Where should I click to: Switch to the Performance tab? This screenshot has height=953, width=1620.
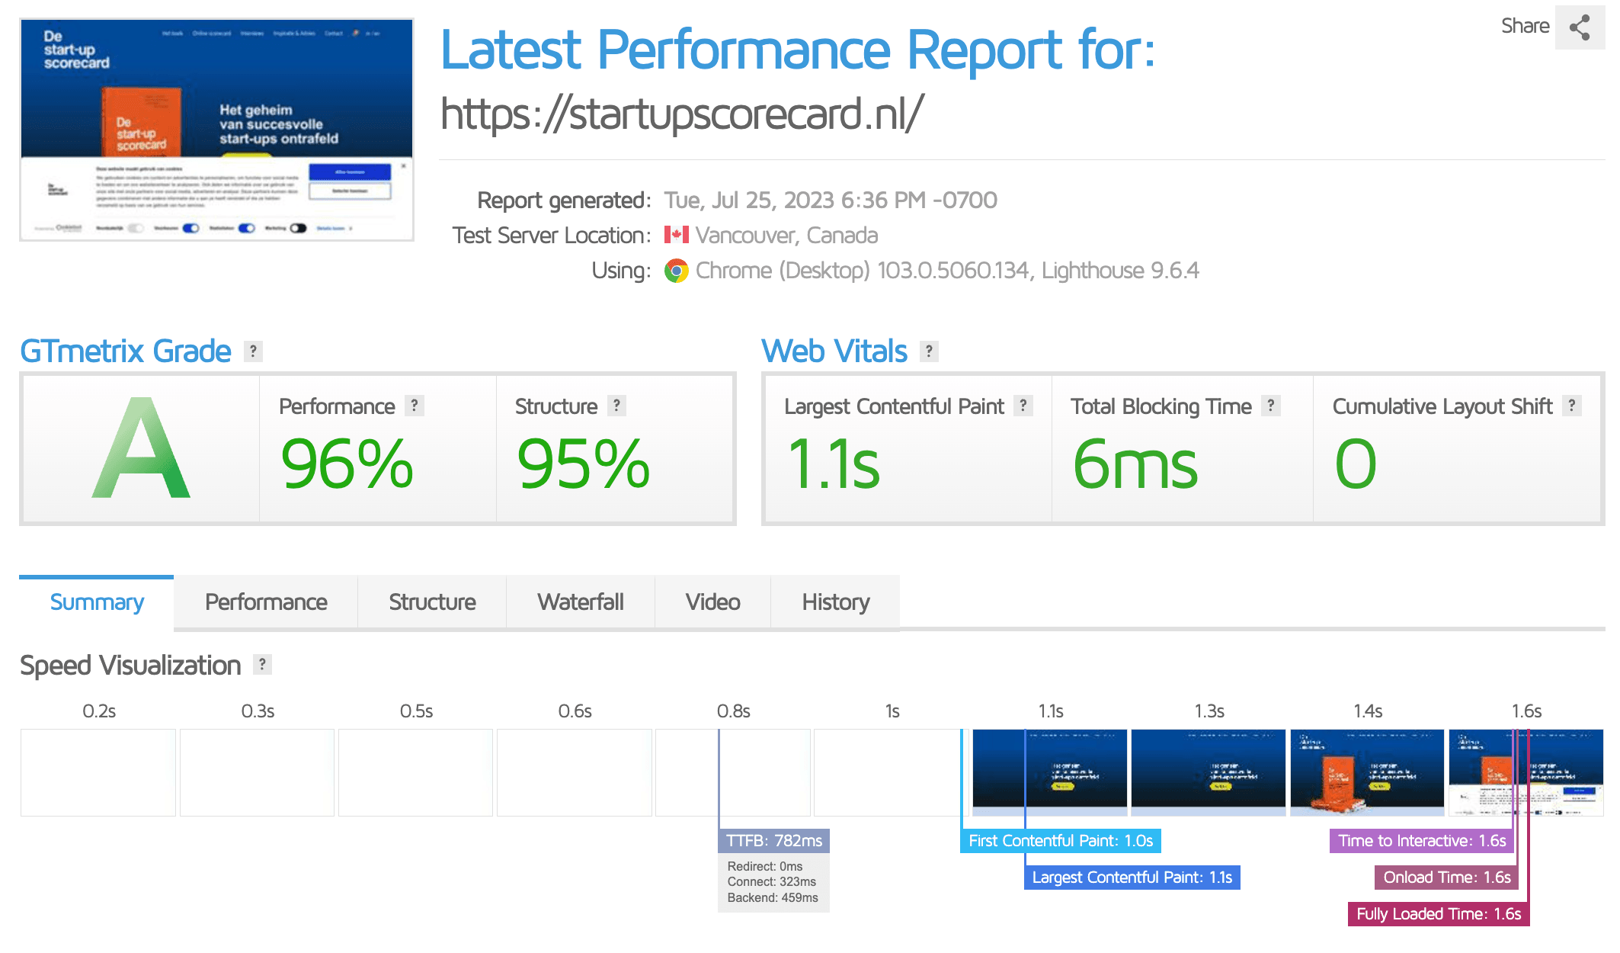click(x=266, y=602)
